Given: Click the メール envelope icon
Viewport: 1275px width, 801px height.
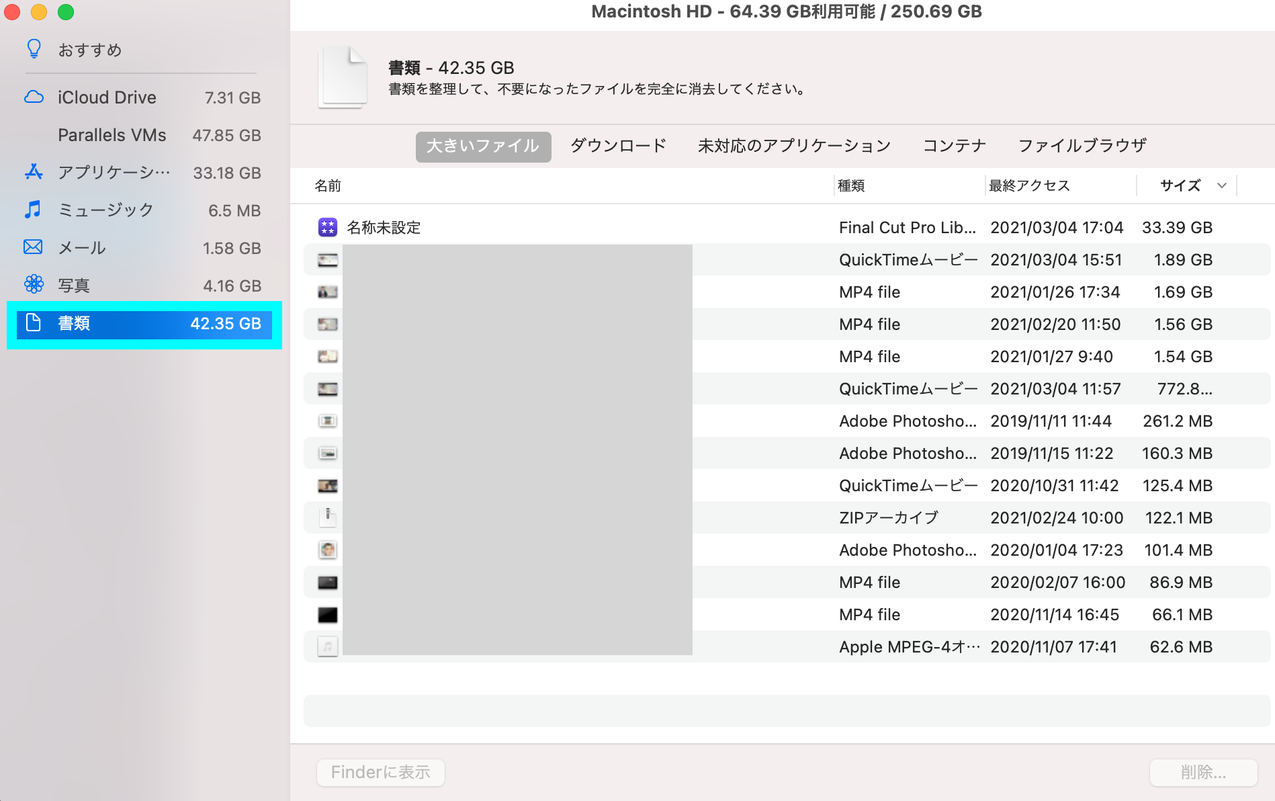Looking at the screenshot, I should (x=33, y=247).
